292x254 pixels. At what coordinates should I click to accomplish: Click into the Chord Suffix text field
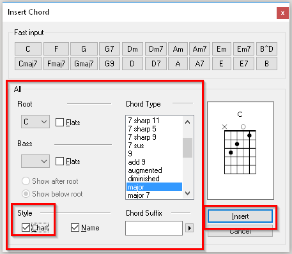[154, 228]
